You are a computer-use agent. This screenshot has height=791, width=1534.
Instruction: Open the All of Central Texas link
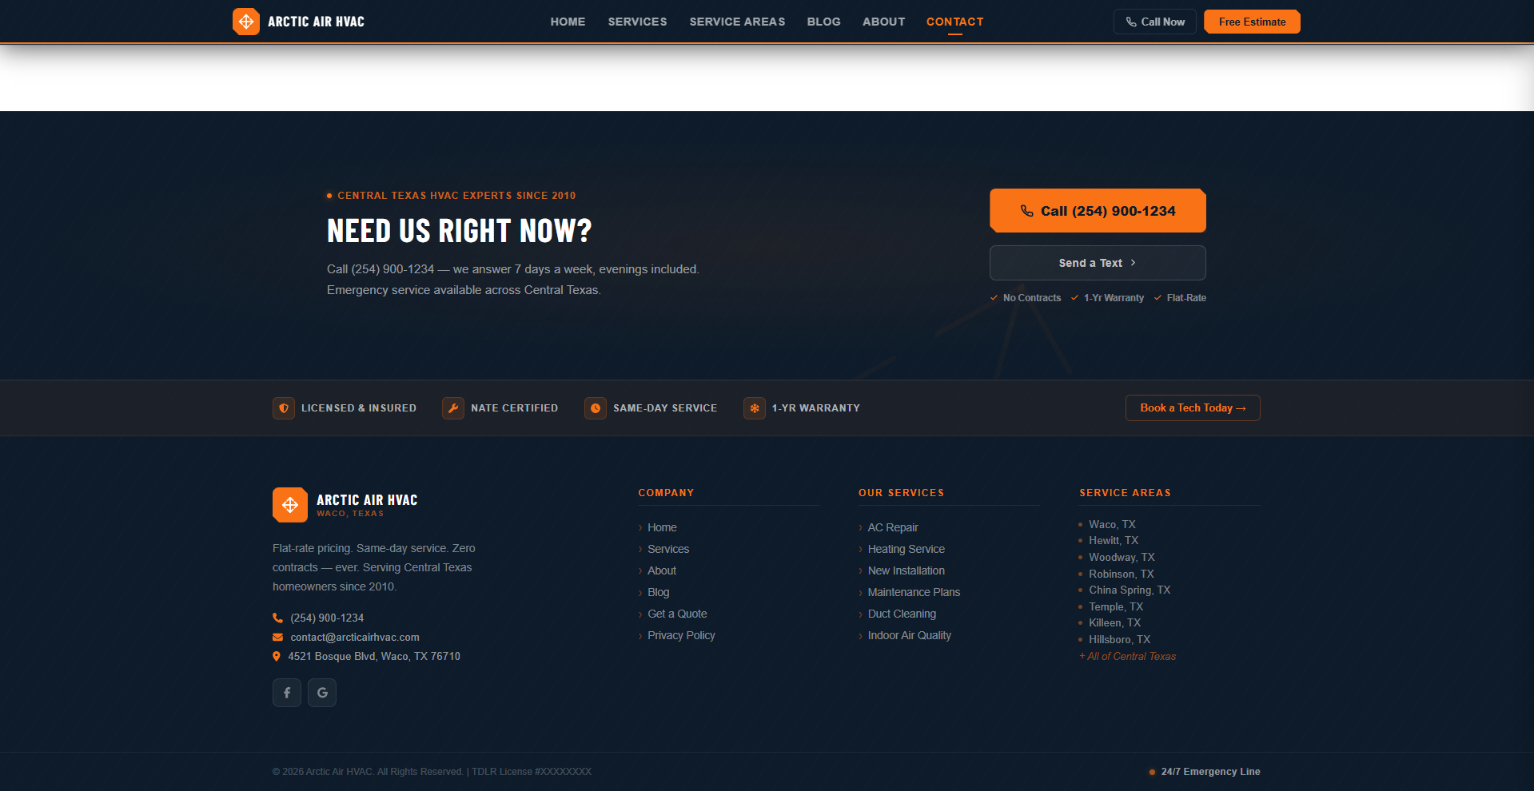[x=1130, y=656]
